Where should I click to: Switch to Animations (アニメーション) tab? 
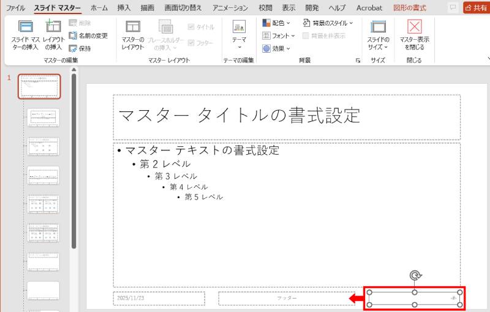click(x=230, y=8)
